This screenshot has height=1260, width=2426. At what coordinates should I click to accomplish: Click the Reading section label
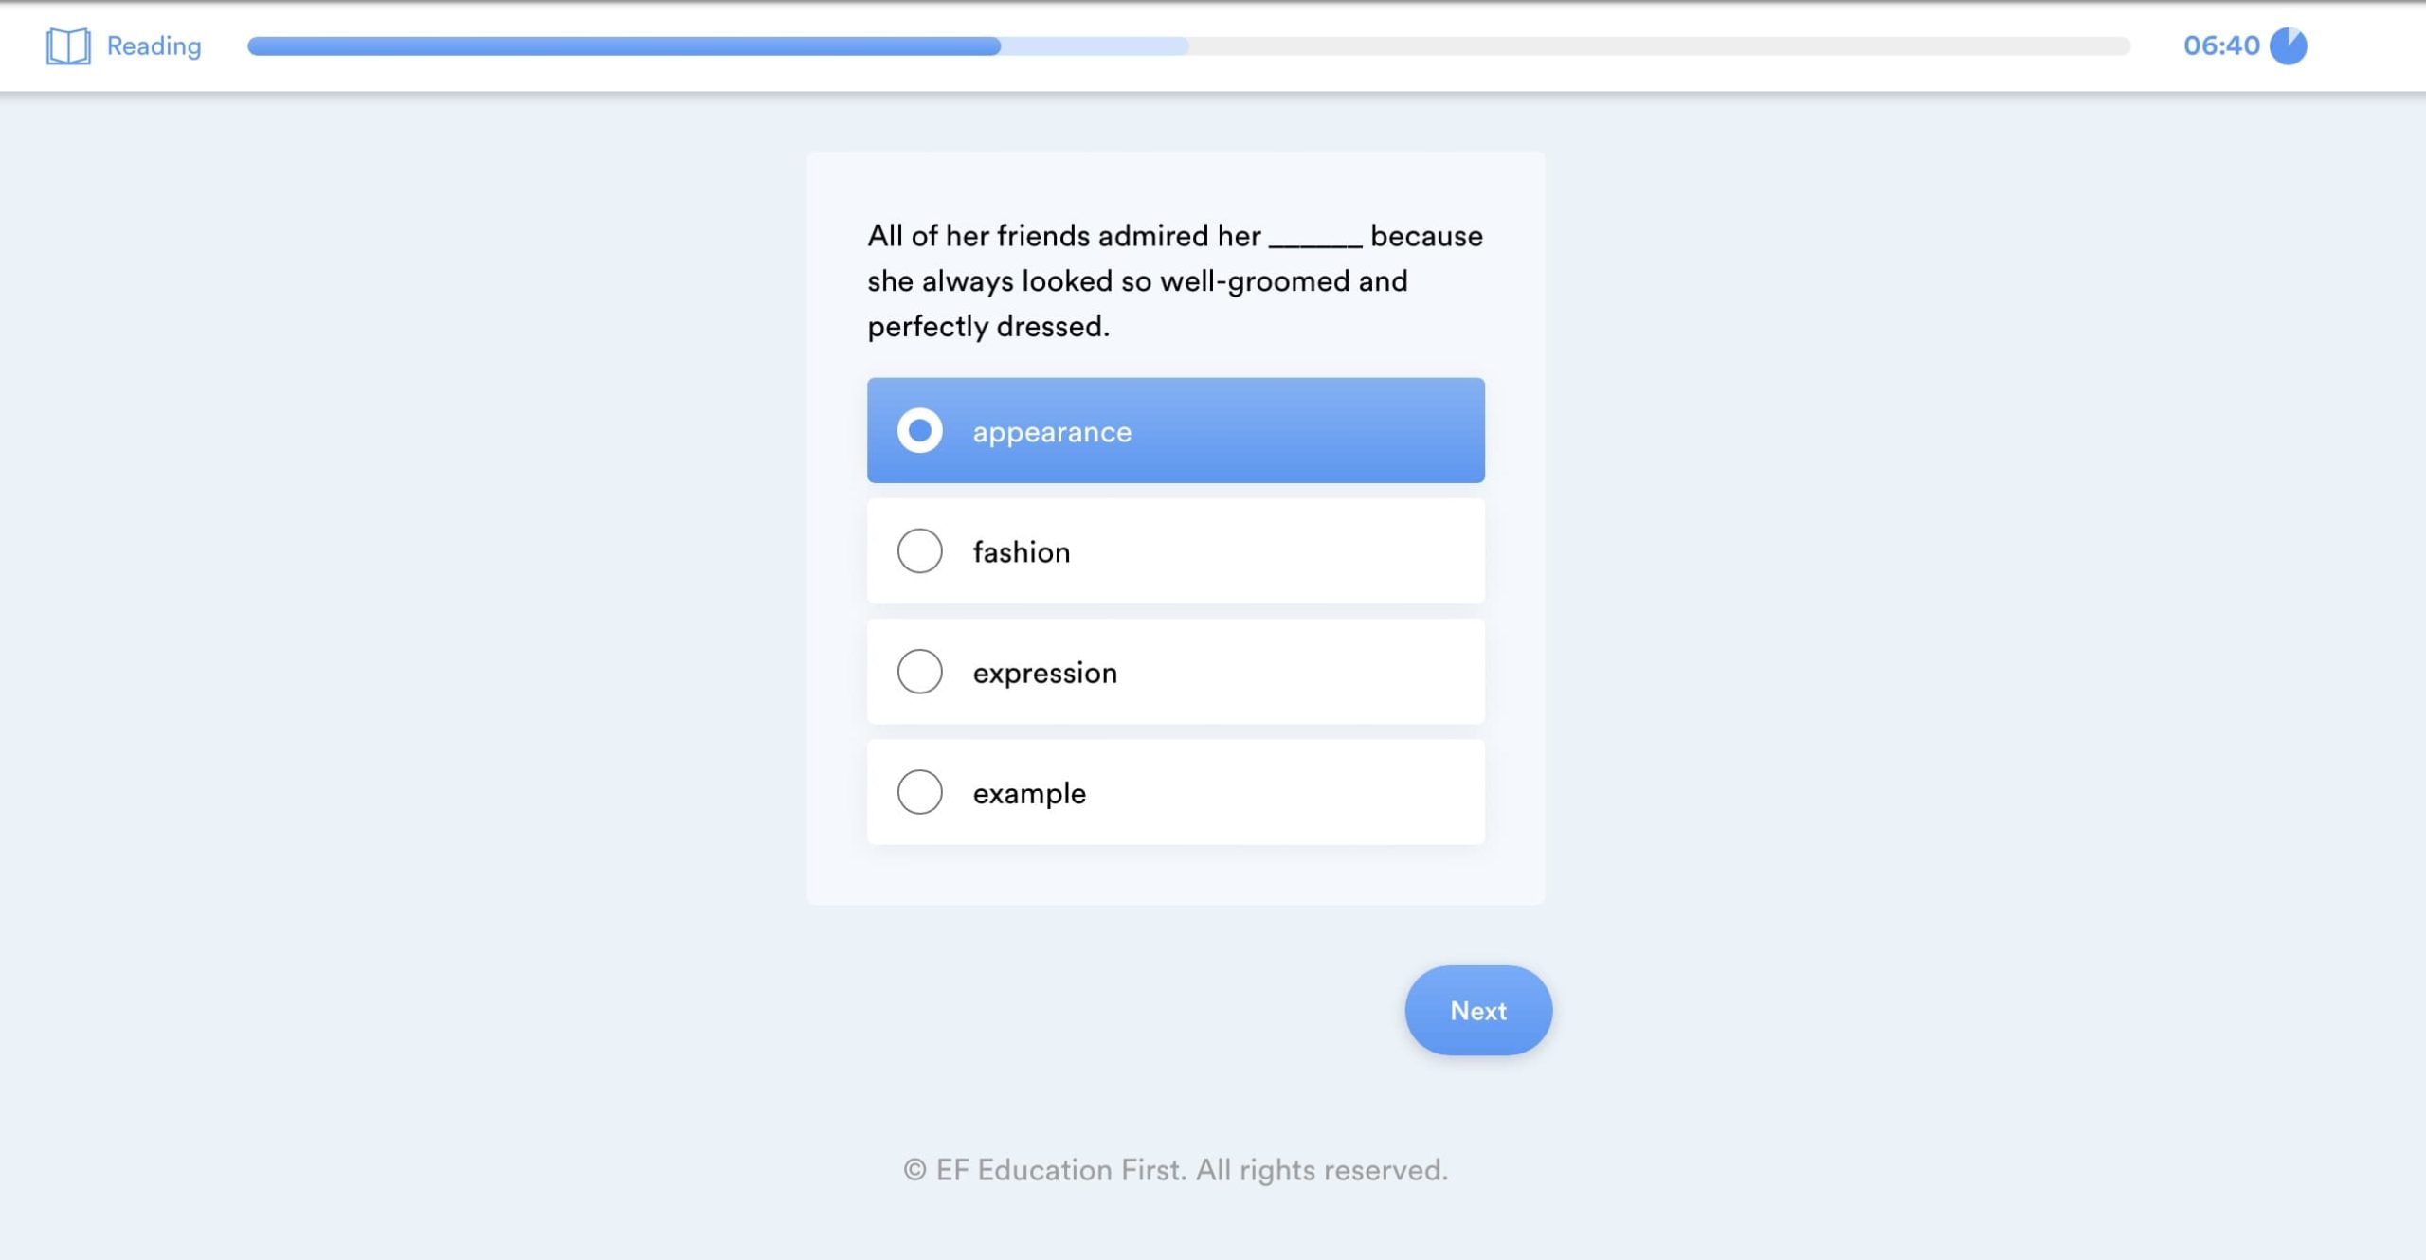pyautogui.click(x=154, y=45)
